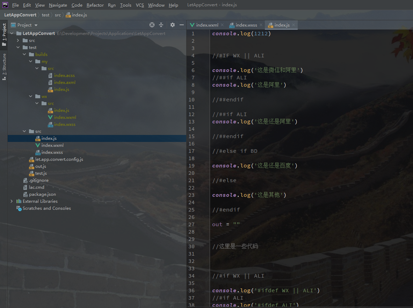Select let.app.convert.config.js file
This screenshot has height=308, width=413.
[x=59, y=159]
